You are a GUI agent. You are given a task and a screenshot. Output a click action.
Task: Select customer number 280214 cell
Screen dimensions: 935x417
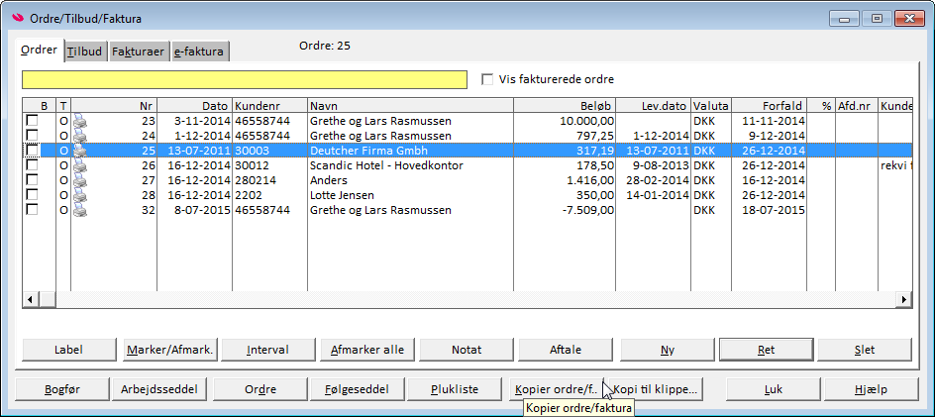[269, 180]
